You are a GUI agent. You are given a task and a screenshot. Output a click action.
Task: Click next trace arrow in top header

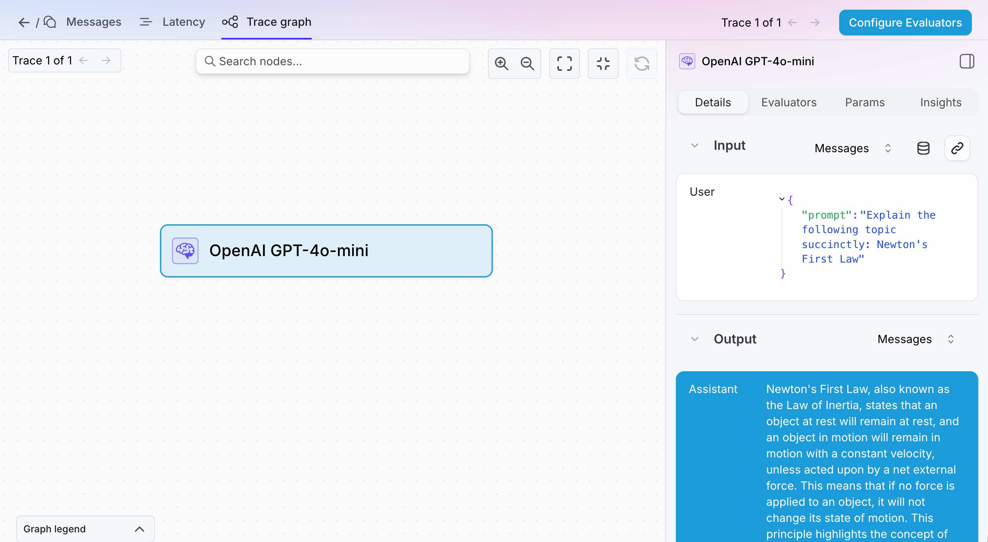(815, 23)
